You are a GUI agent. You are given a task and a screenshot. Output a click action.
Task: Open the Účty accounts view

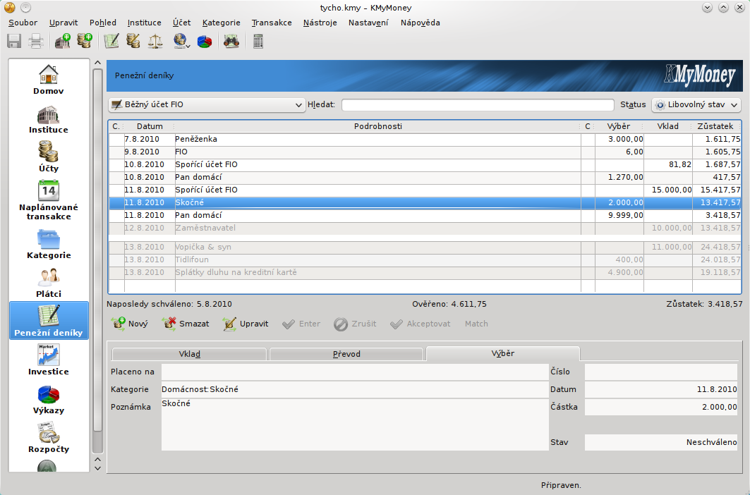49,157
